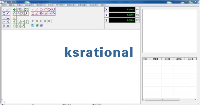
Task: Select the rectangle measurement tool
Action: [8, 18]
